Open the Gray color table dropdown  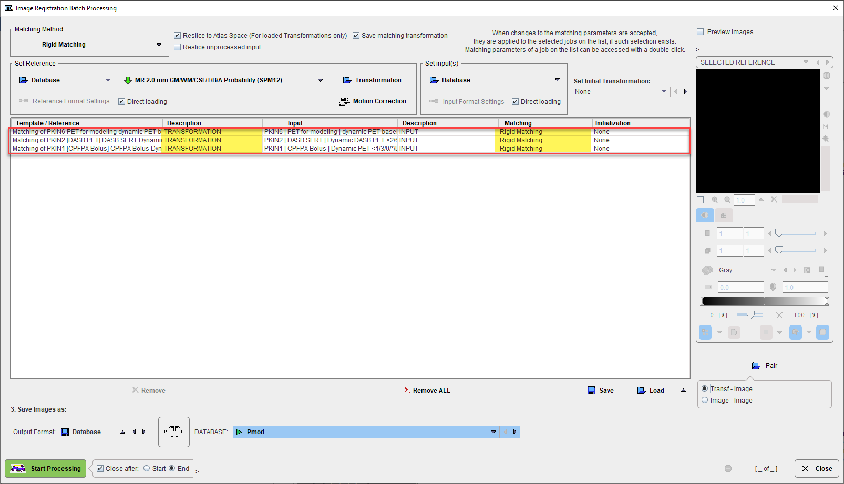tap(774, 270)
